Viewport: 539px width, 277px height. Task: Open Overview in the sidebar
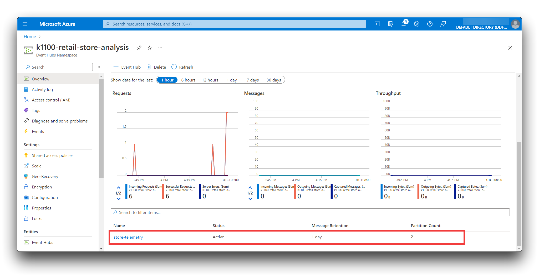point(58,79)
